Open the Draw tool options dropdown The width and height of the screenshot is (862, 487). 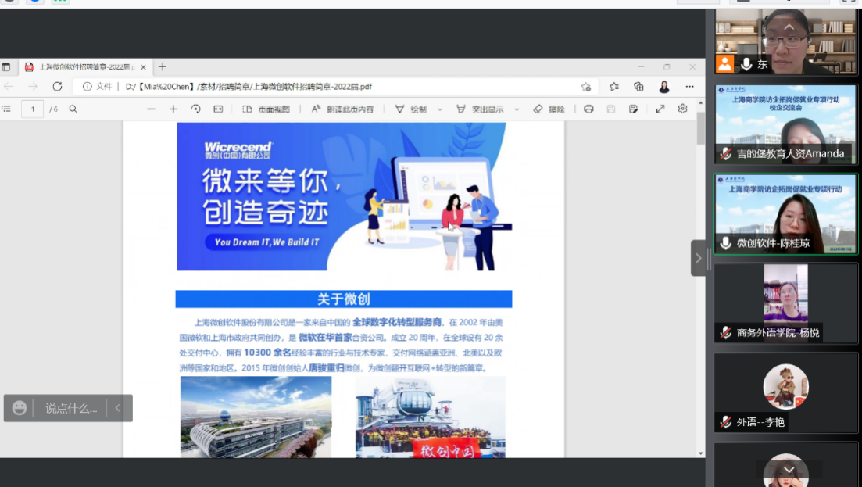point(441,109)
